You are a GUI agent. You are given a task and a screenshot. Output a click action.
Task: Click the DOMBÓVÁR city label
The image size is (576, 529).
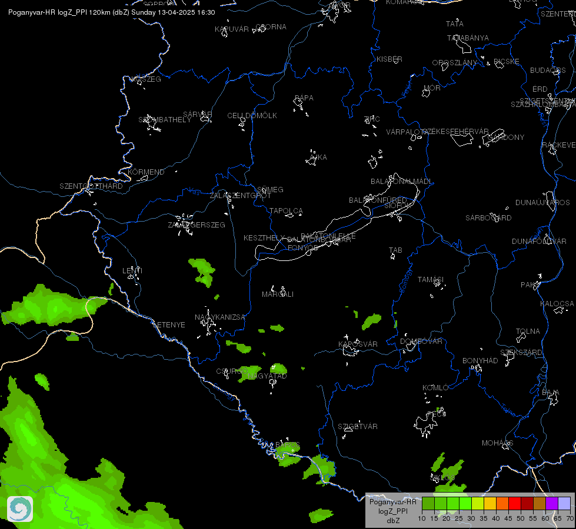pyautogui.click(x=421, y=341)
